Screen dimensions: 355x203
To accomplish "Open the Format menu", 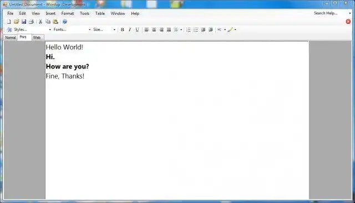I will point(68,13).
